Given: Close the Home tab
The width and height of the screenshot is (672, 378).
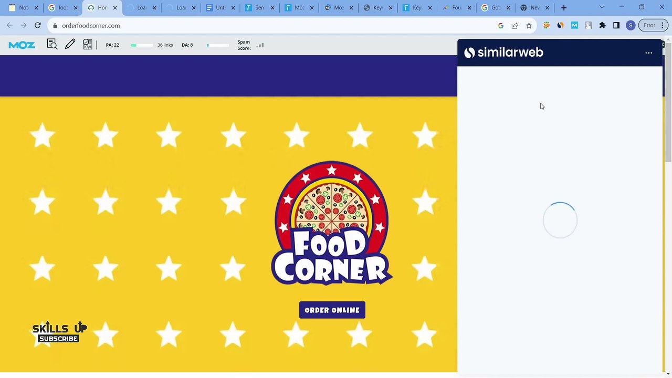Looking at the screenshot, I should point(115,8).
